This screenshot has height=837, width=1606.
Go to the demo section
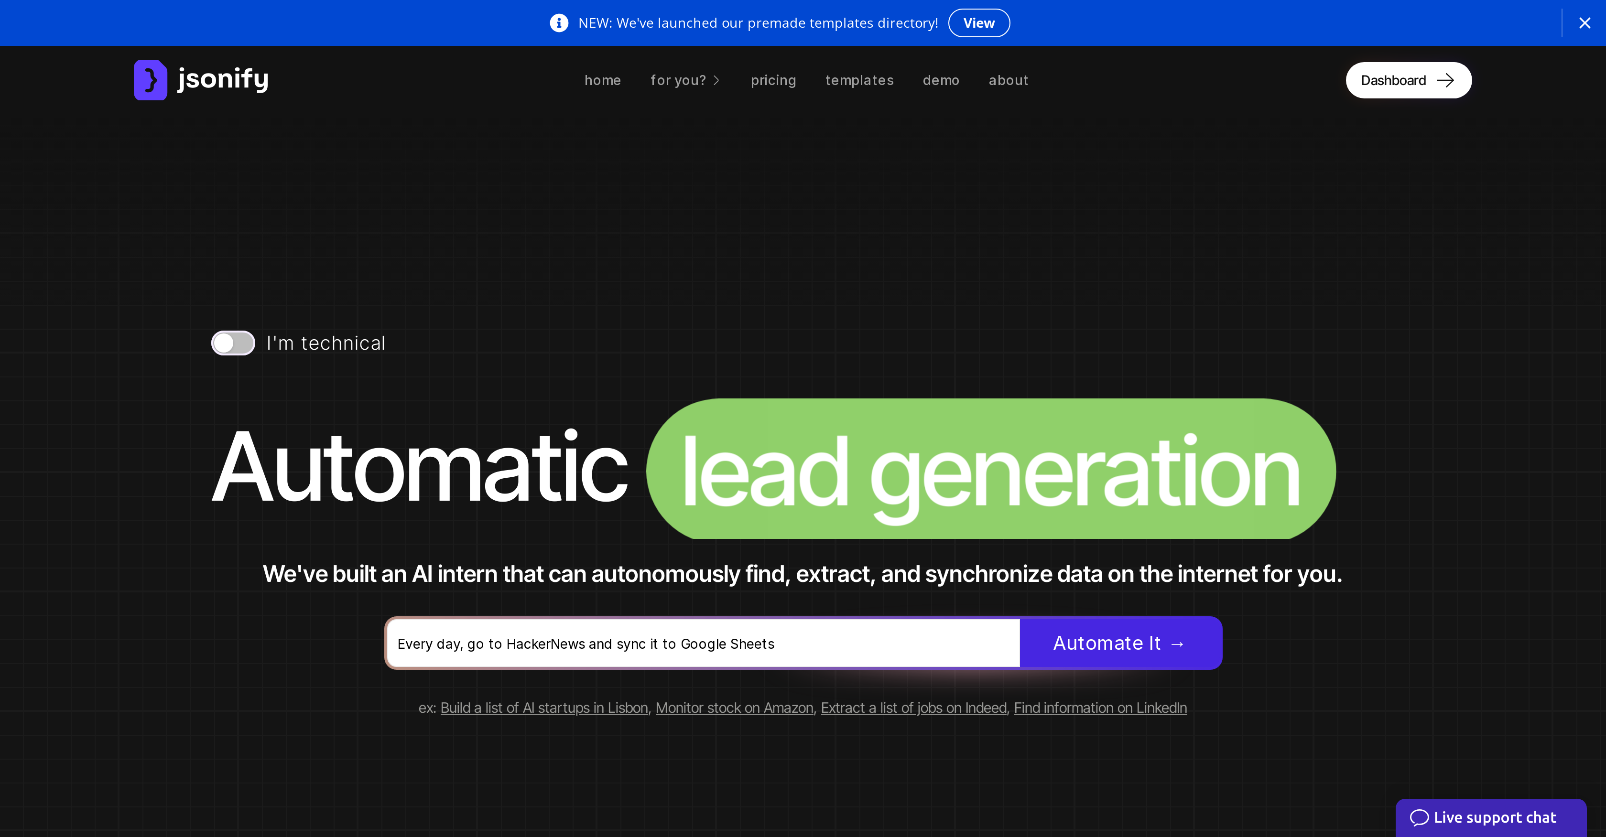941,80
